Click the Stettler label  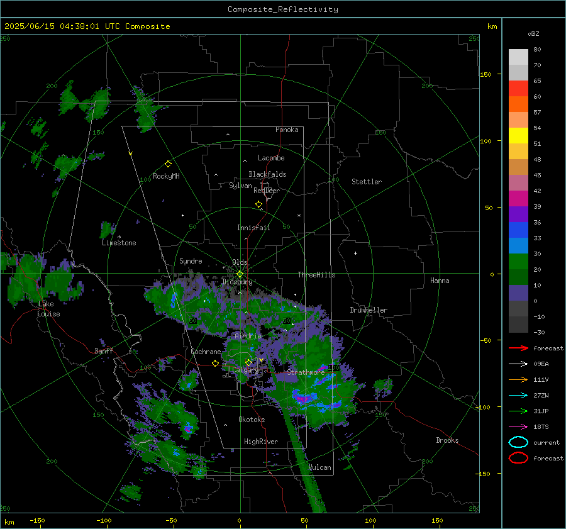click(367, 182)
